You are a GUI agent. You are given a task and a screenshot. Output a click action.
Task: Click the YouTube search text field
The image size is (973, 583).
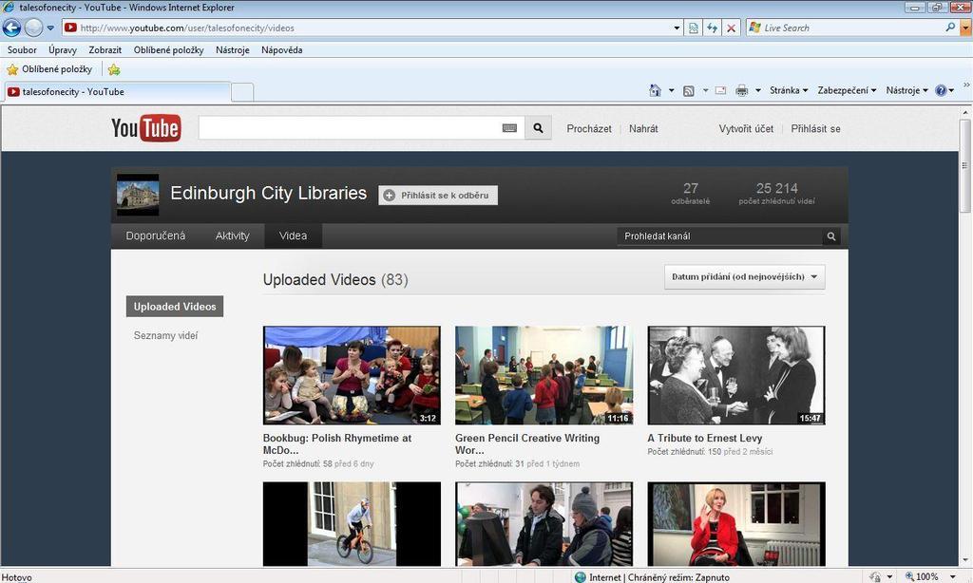[350, 128]
